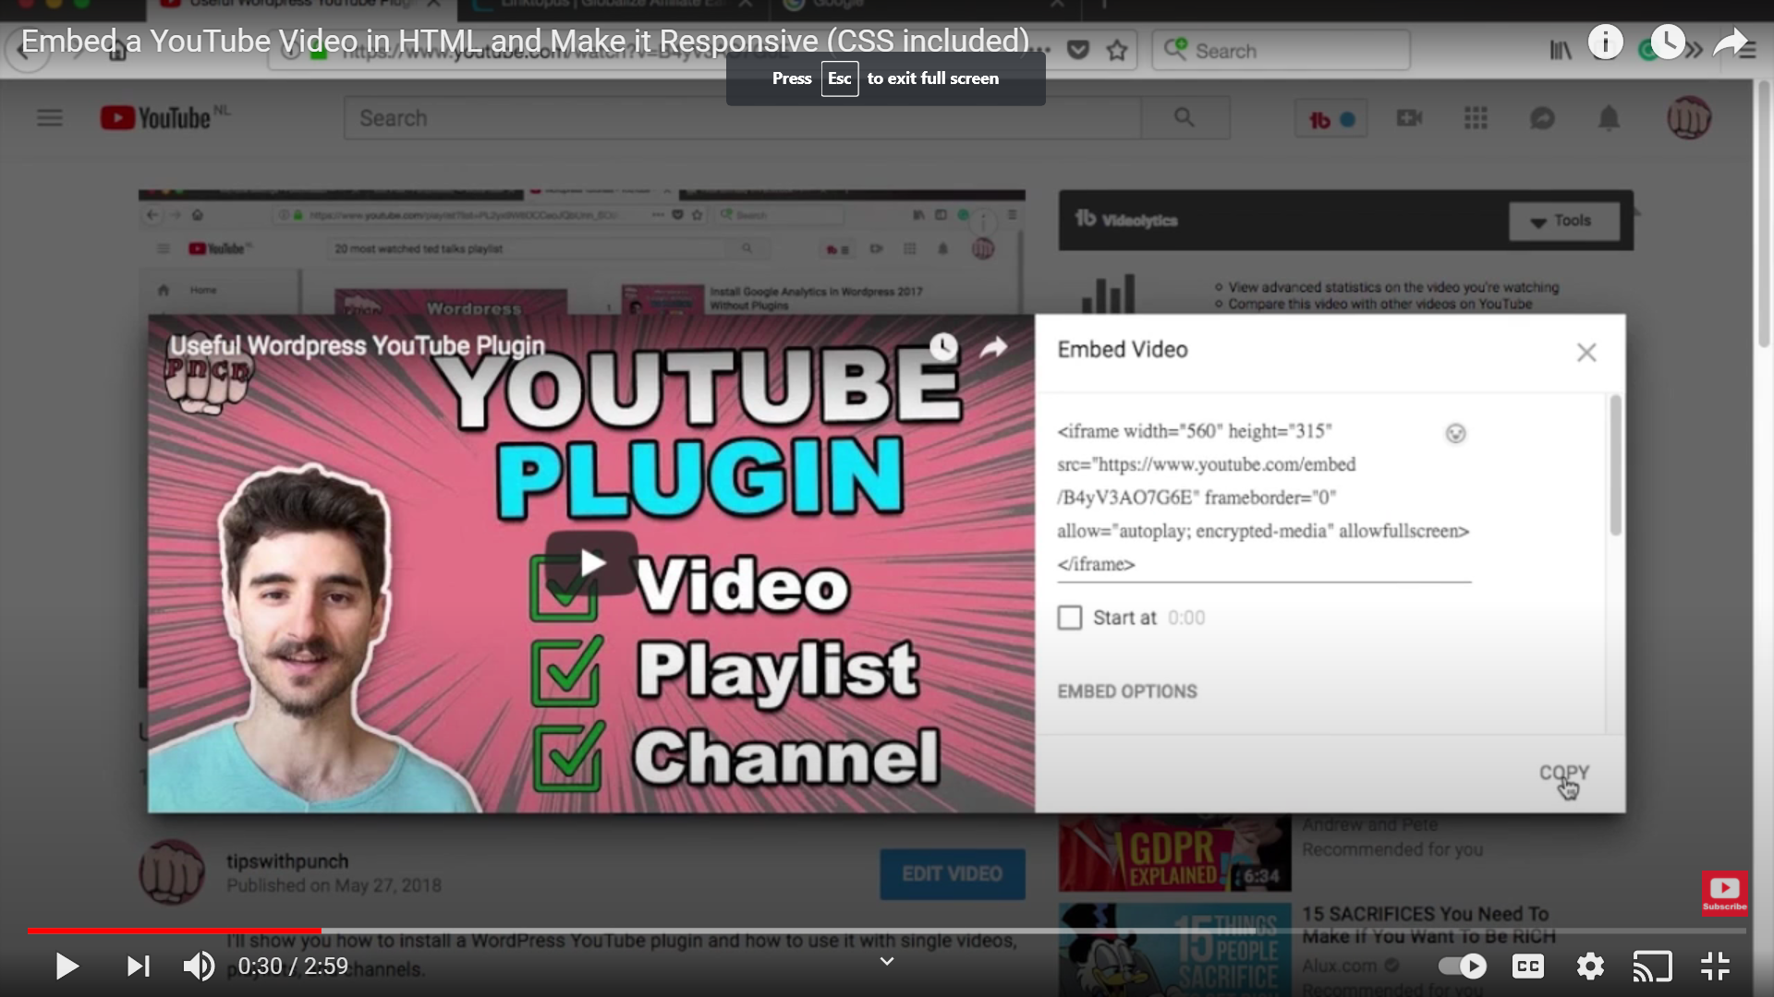Click the emoji icon beside embed code
1774x997 pixels.
tap(1455, 434)
